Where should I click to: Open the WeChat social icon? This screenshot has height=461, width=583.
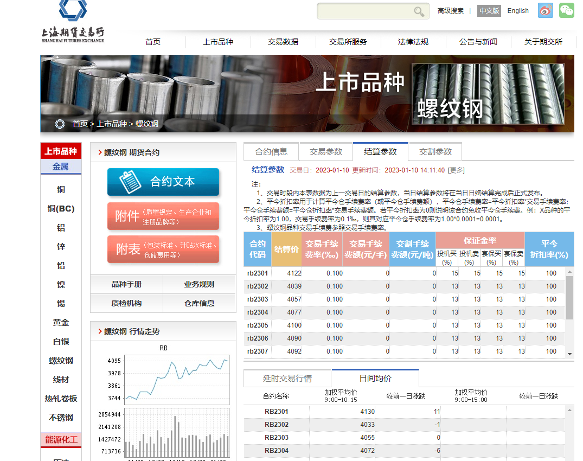[x=567, y=10]
